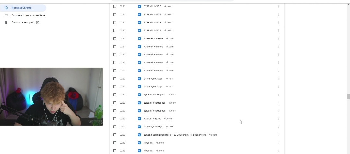
Task: Select checkbox of topmost STREAM INSIDE entry
Action: click(x=115, y=6)
